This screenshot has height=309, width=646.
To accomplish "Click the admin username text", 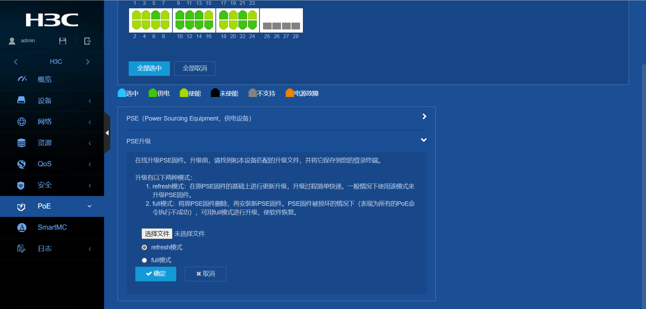I will (28, 41).
